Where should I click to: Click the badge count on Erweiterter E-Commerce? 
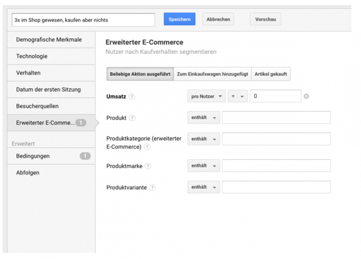tap(81, 123)
